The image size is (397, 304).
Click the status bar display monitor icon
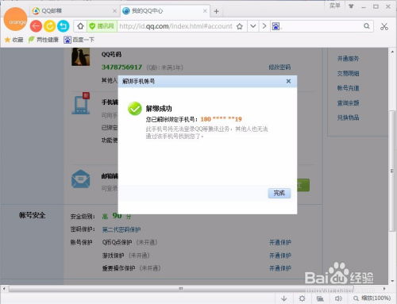(320, 298)
